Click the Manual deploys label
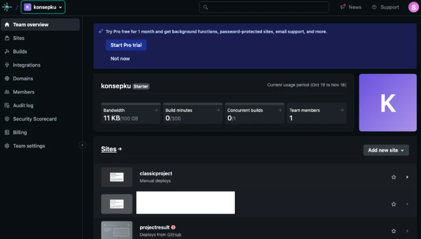This screenshot has height=239, width=421. click(155, 181)
